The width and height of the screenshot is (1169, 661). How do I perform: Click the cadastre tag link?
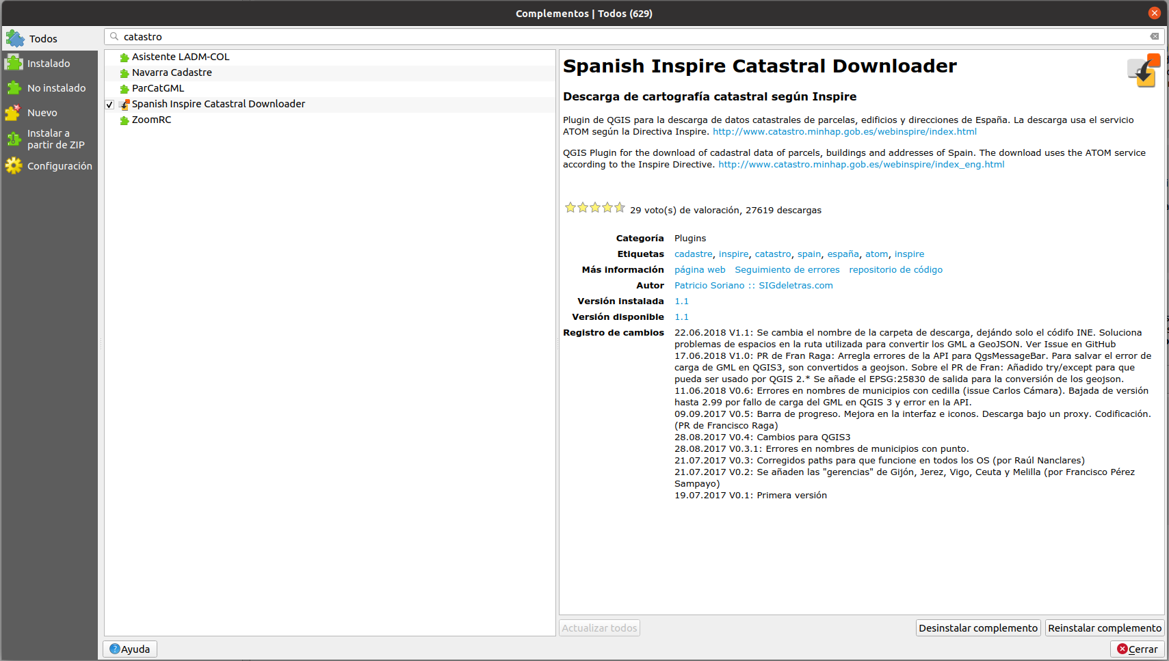click(x=694, y=254)
